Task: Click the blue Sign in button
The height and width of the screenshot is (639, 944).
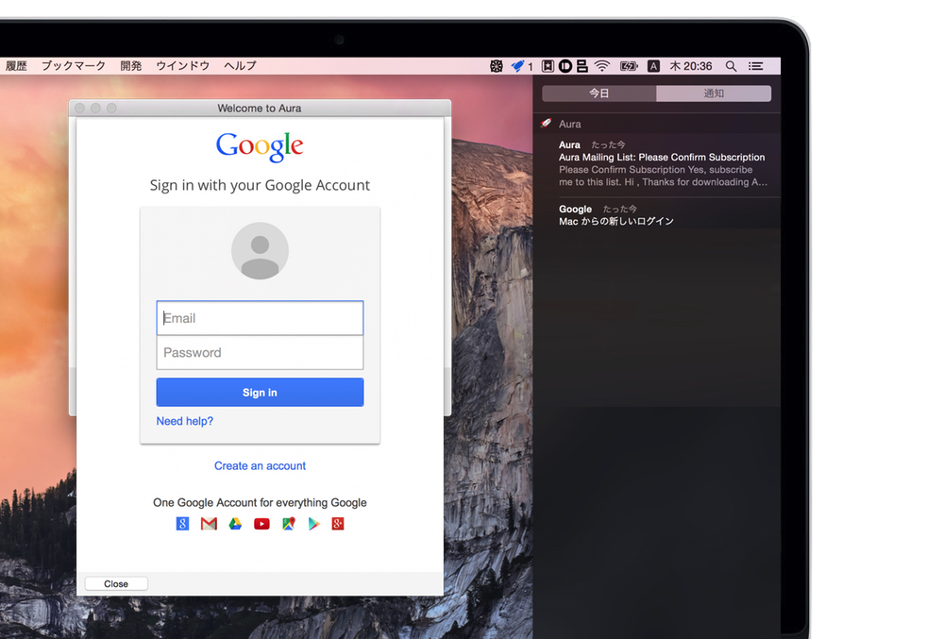Action: coord(261,393)
